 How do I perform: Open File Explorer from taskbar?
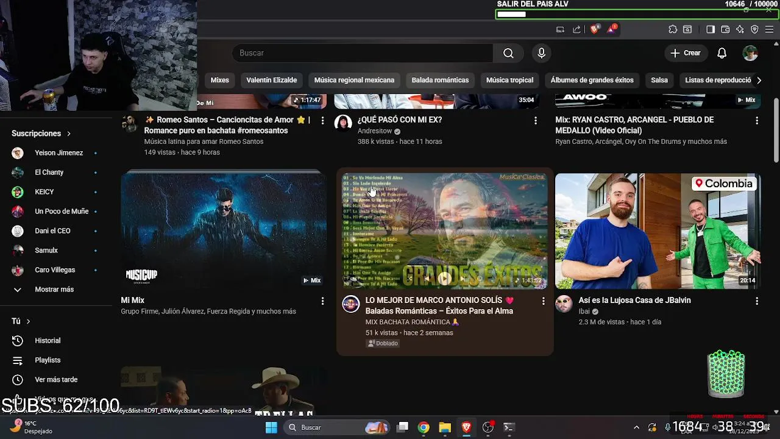pyautogui.click(x=445, y=427)
